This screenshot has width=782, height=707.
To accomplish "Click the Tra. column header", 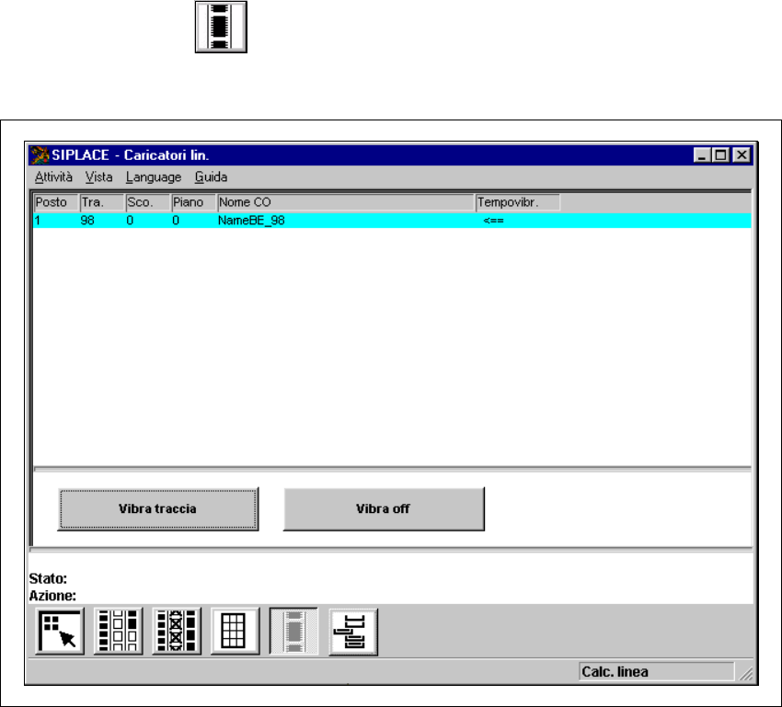I will [x=102, y=202].
